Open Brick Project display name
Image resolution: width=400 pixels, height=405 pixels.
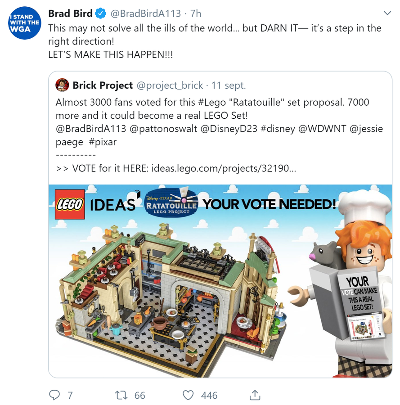click(103, 85)
